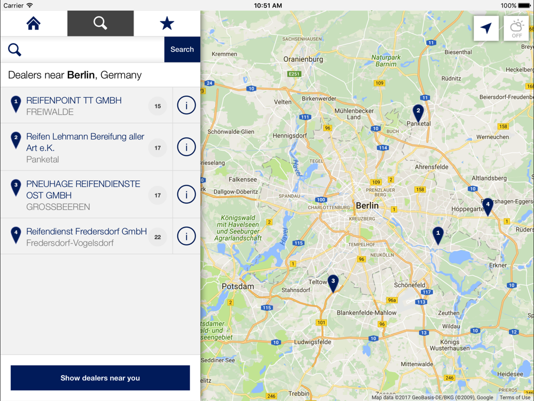Click list pin 2 beside Reifen Lehmann
Viewport: 534px width, 401px height.
pyautogui.click(x=16, y=140)
